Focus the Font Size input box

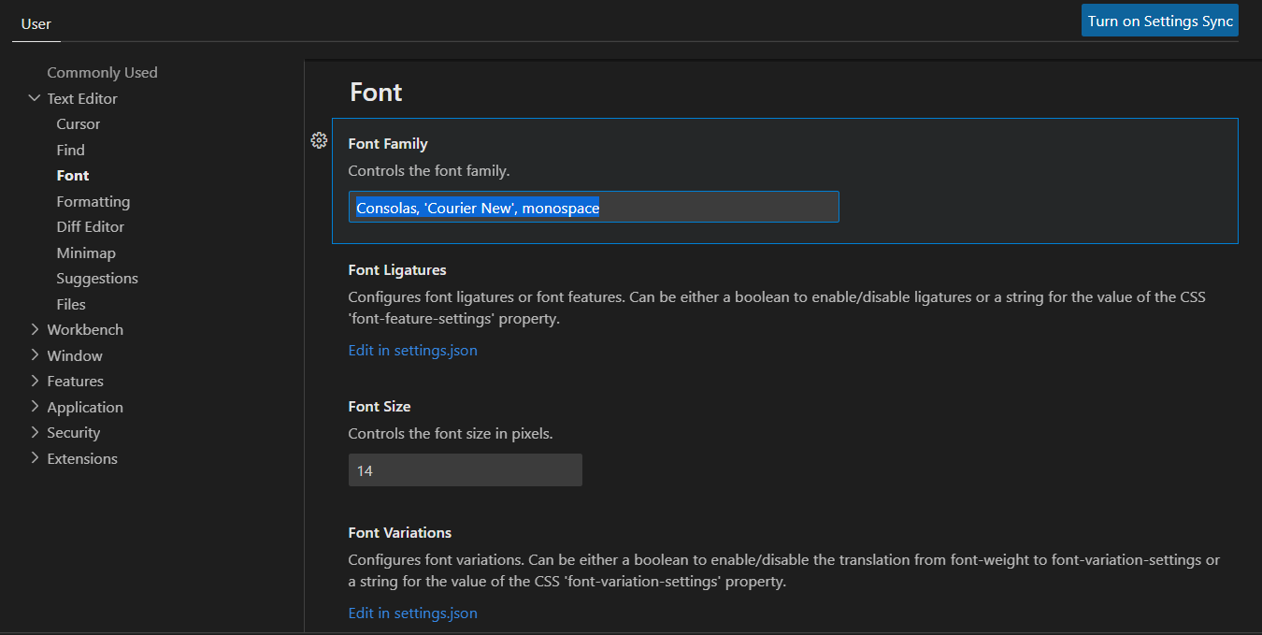466,470
